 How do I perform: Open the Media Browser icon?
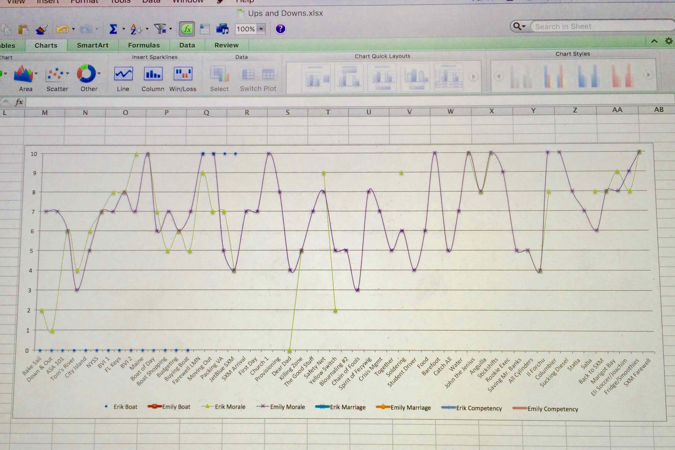click(x=222, y=29)
